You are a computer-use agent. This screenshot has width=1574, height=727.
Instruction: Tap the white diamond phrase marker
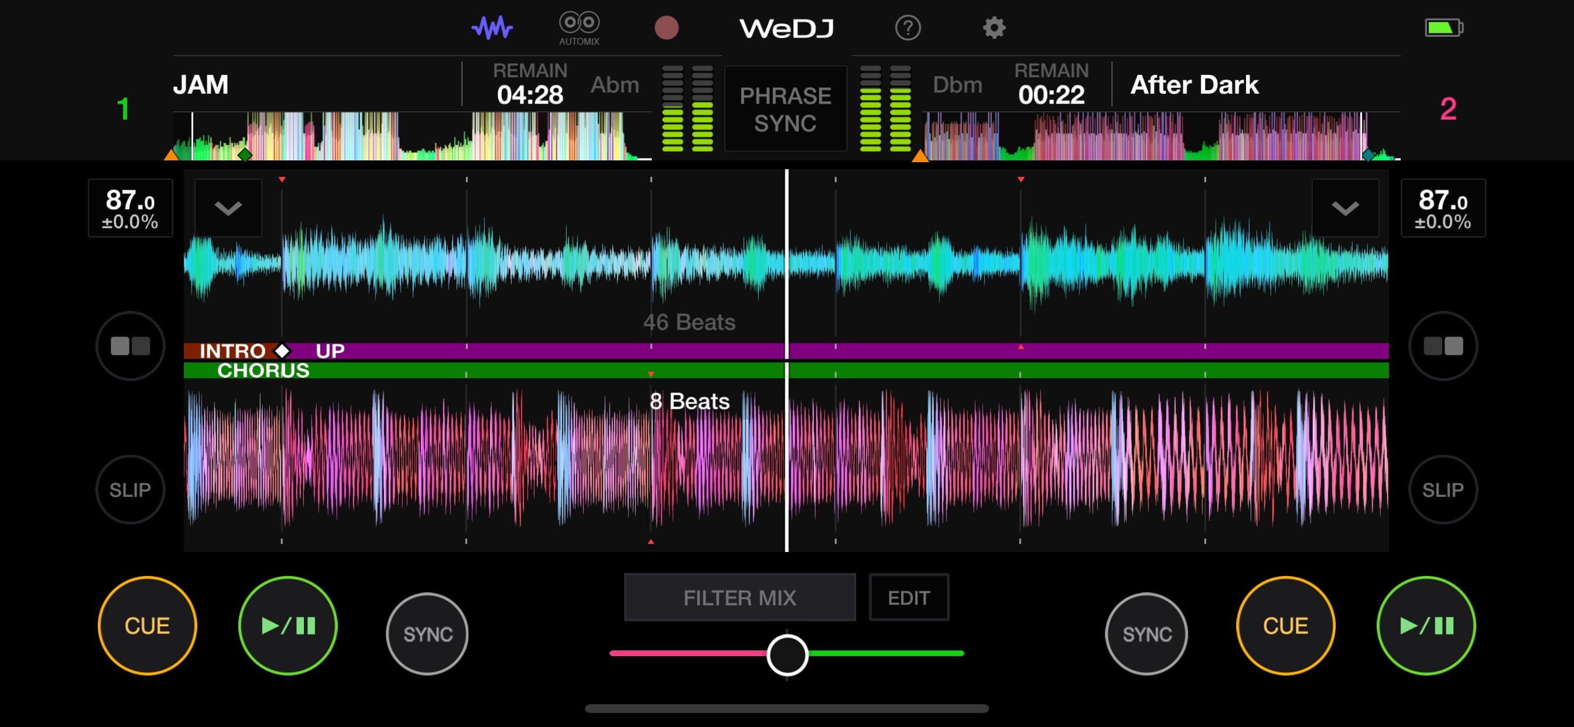click(282, 351)
